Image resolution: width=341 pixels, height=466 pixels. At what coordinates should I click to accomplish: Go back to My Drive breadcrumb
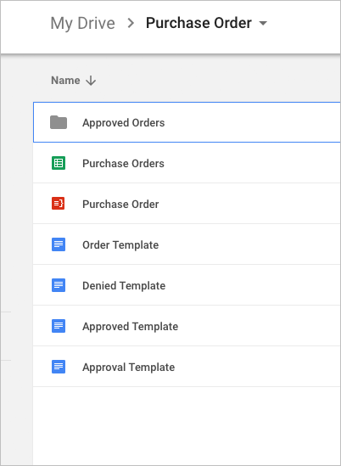point(82,24)
